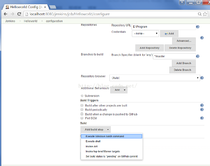Open Repository browser (Auto) dropdown

(x=155, y=78)
